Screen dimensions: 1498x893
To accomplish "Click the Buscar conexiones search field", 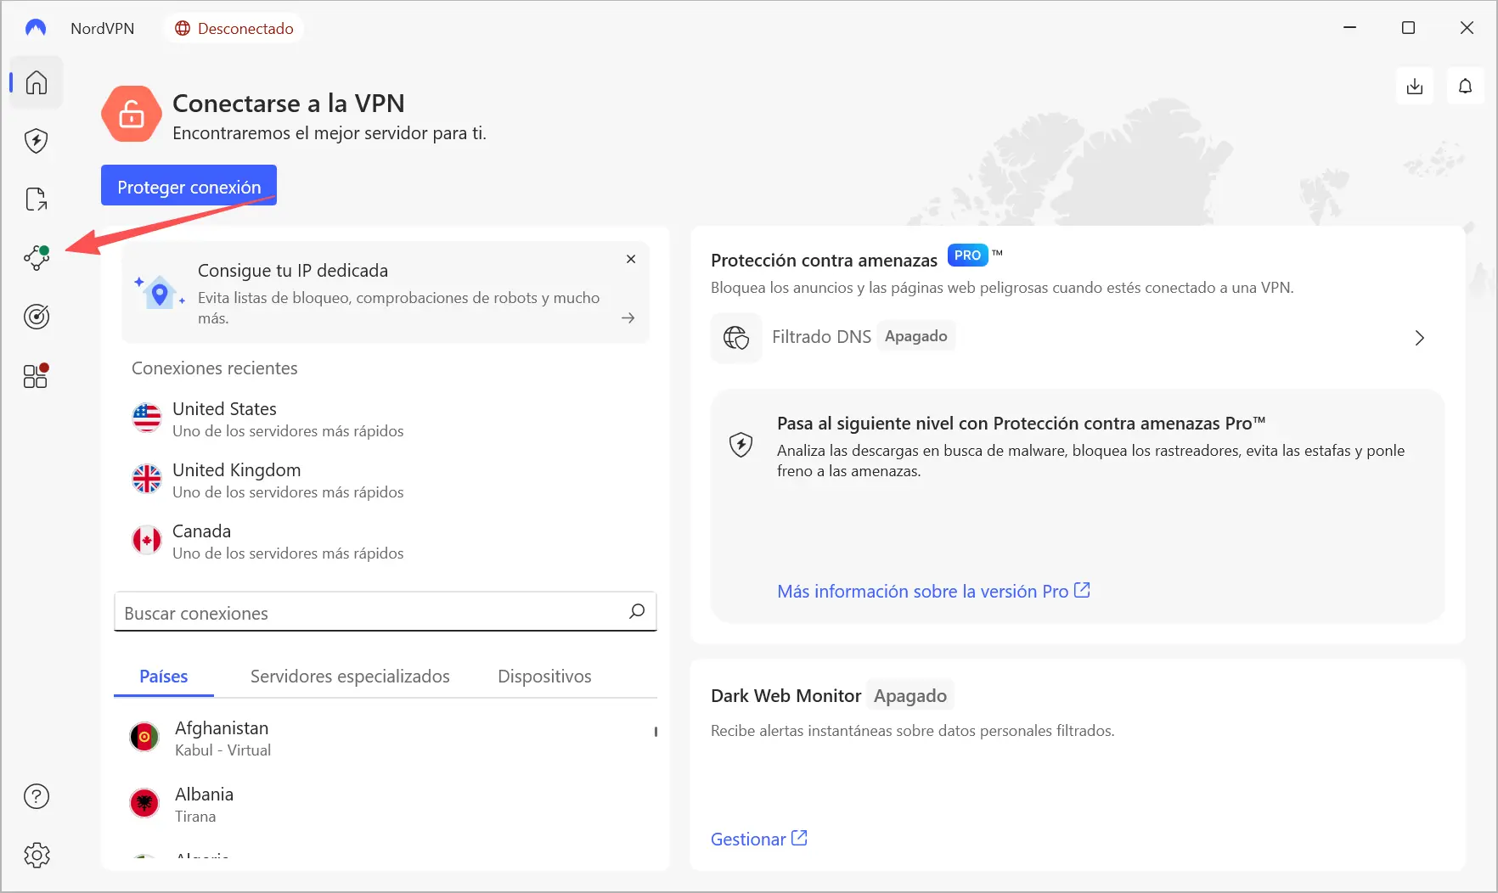I will coord(369,613).
